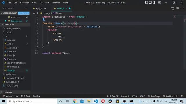Viewport: 186px width, 104px height.
Task: Open Customize Layout icon
Action: 160,3
